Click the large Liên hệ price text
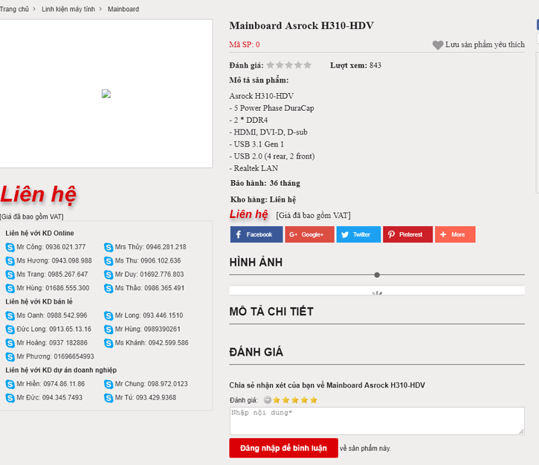This screenshot has width=539, height=465. 38,194
